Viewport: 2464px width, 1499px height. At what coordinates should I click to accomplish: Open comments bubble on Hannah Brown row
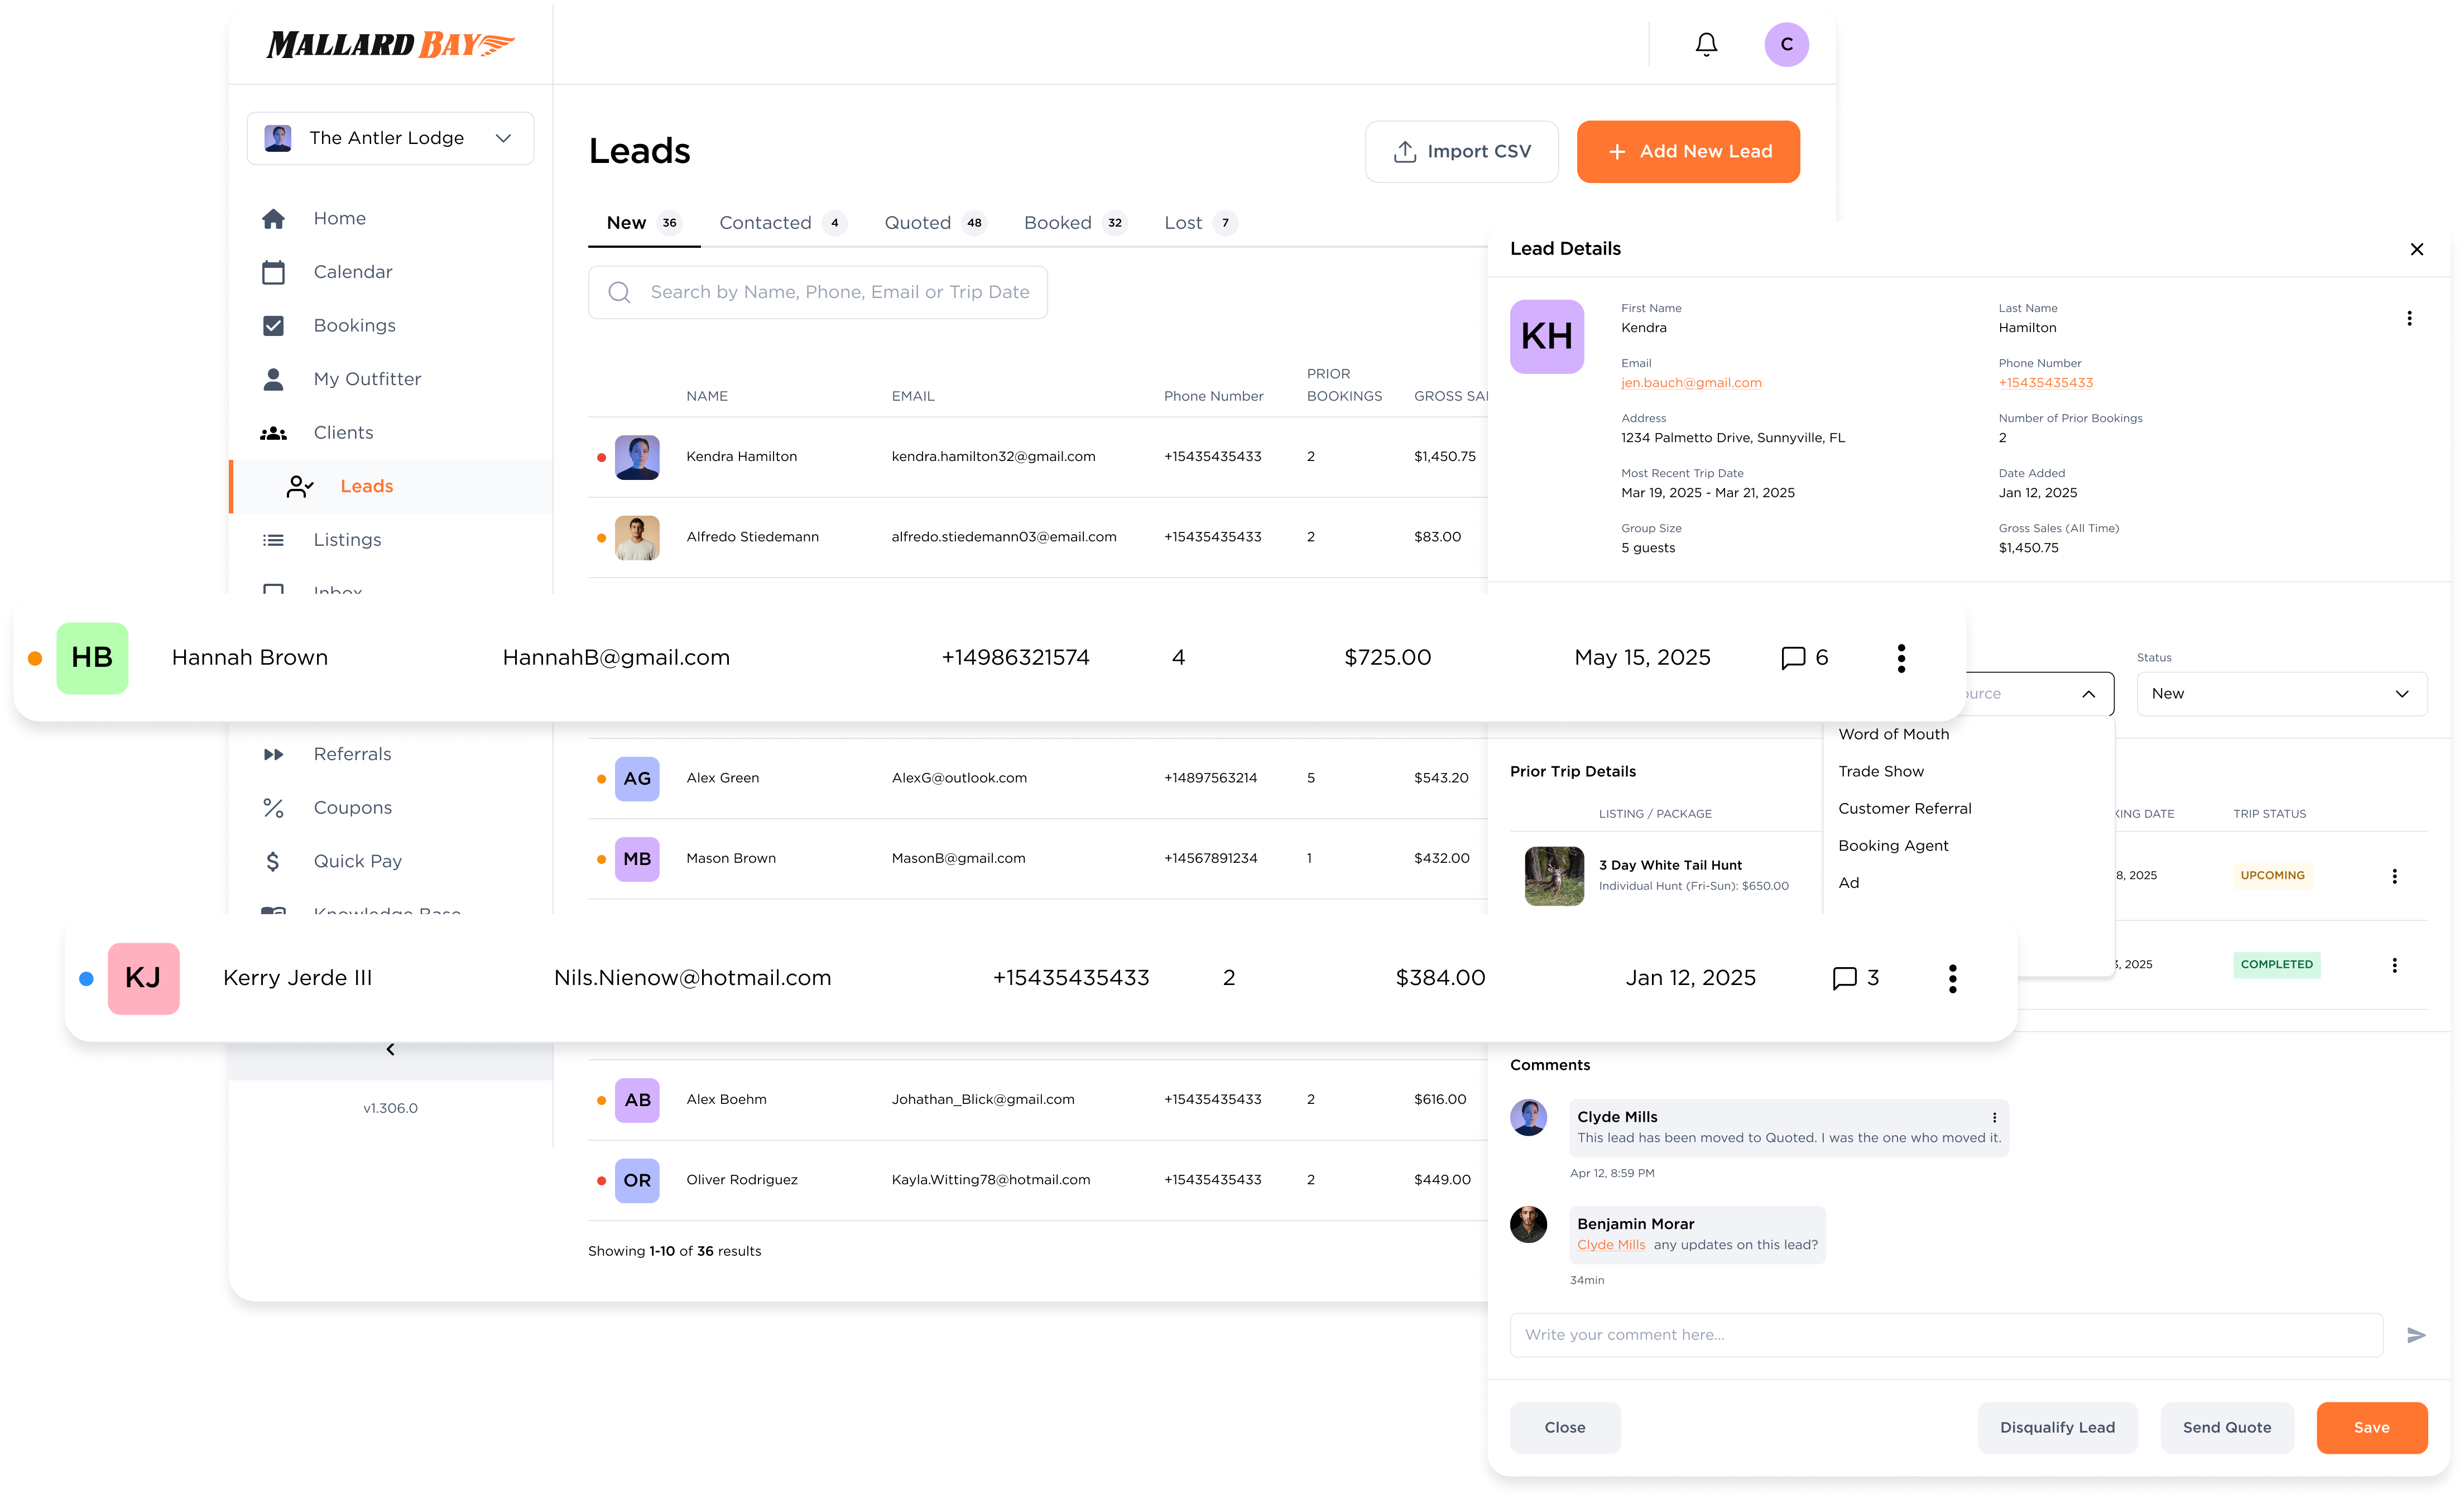click(x=1793, y=657)
